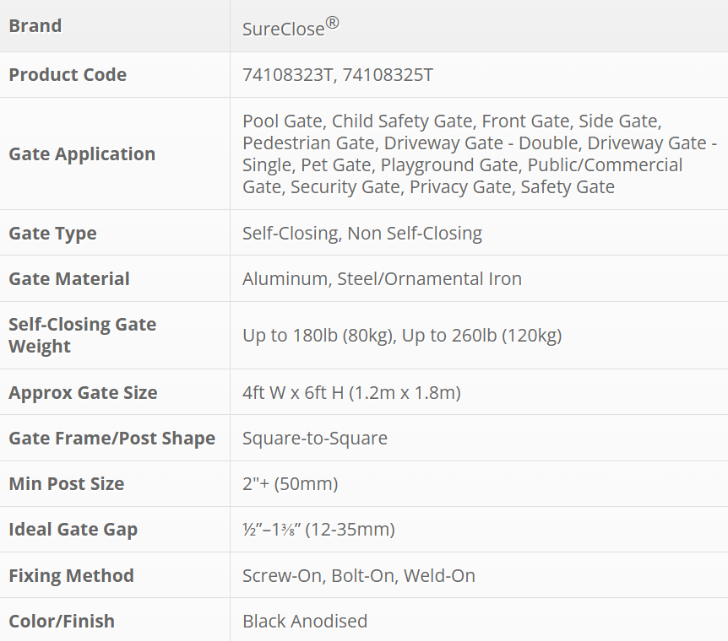Select the Approx Gate Size label

tap(83, 393)
